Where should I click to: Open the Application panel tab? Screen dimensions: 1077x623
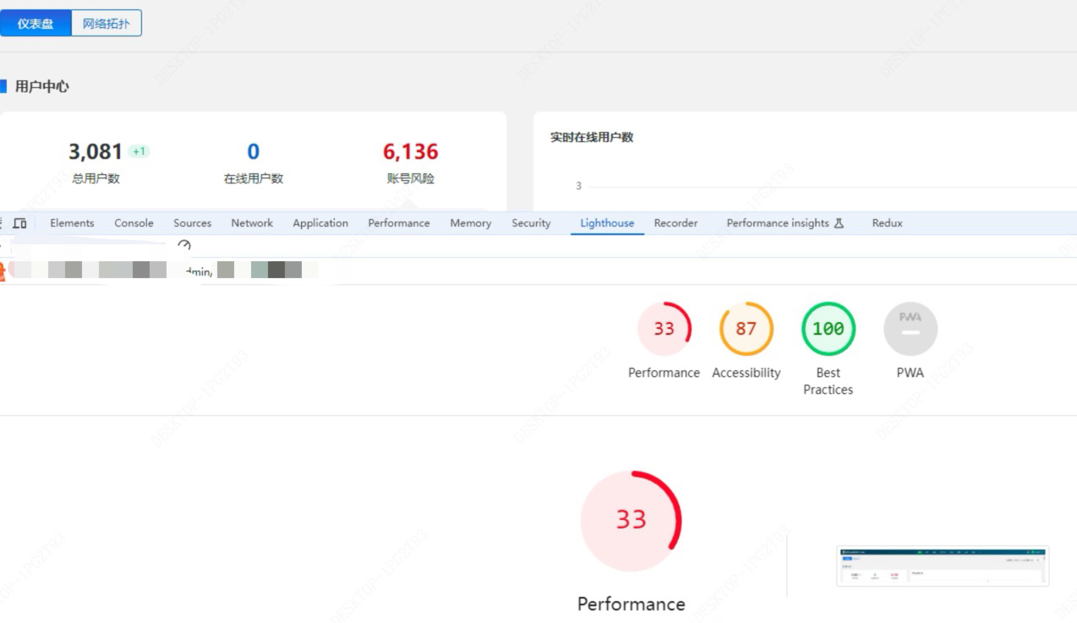(x=320, y=223)
